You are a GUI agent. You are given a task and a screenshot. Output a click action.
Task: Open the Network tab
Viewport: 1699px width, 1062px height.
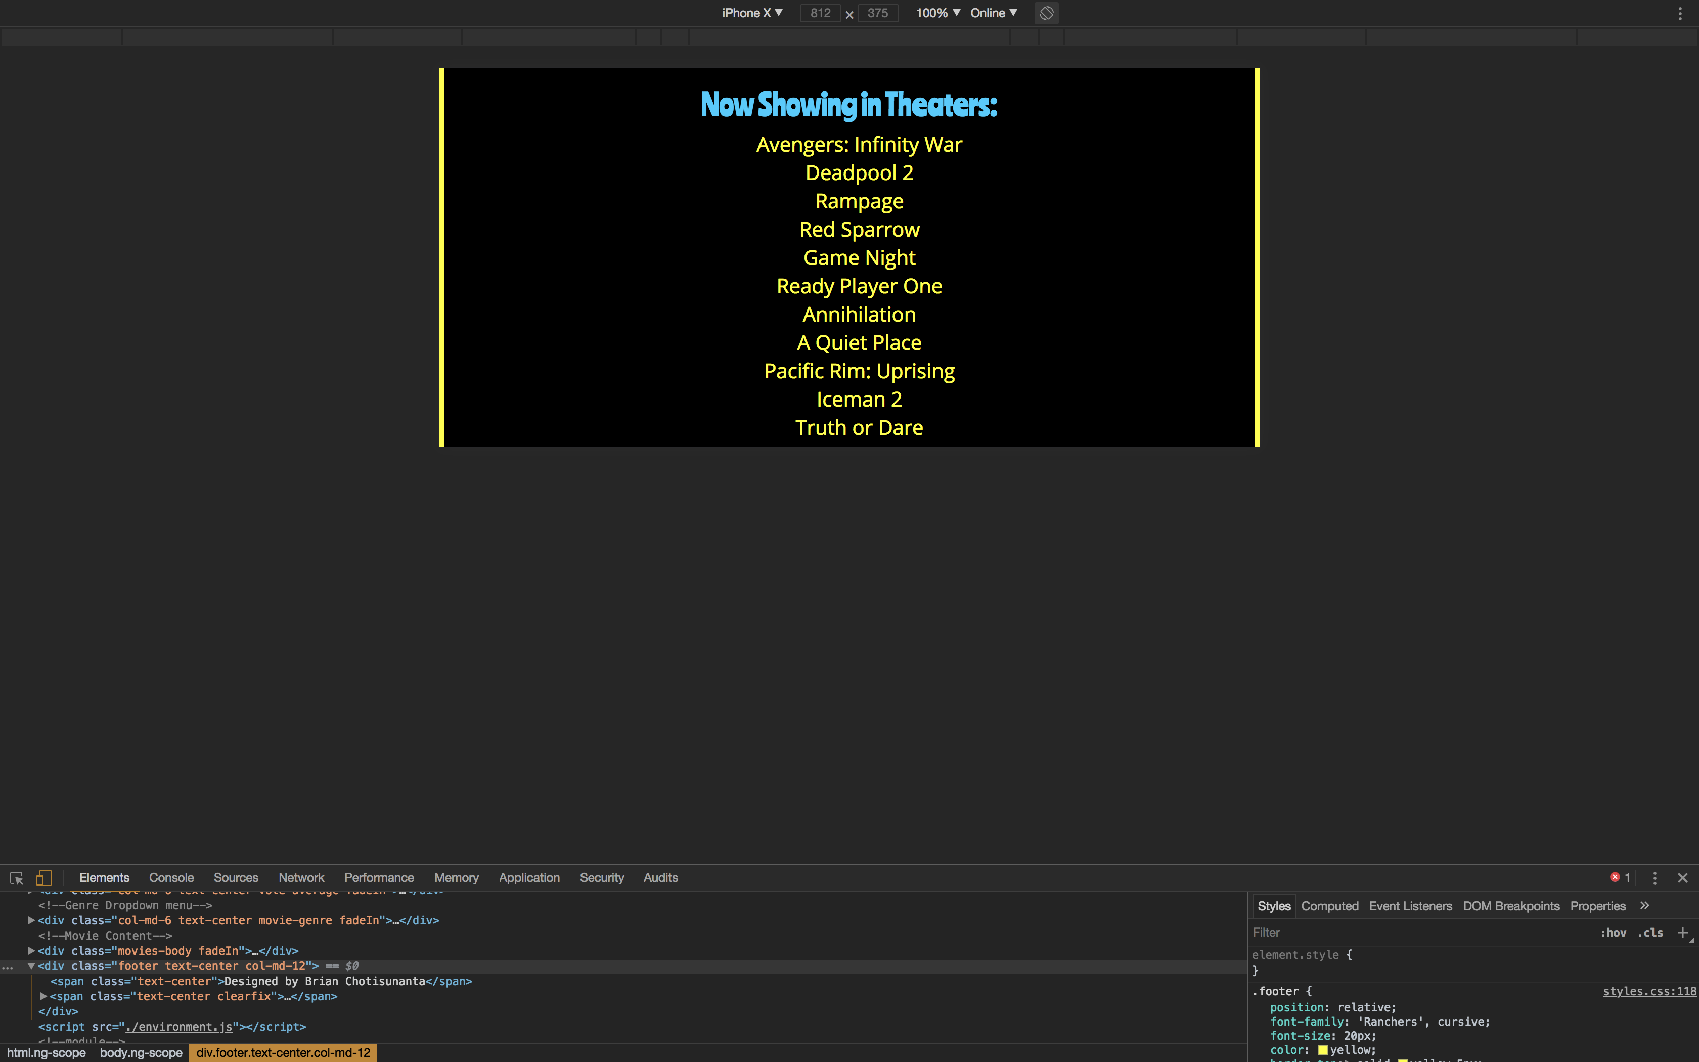click(301, 878)
